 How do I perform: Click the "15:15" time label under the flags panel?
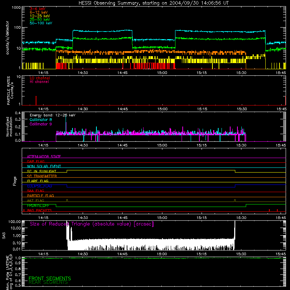(x=202, y=218)
